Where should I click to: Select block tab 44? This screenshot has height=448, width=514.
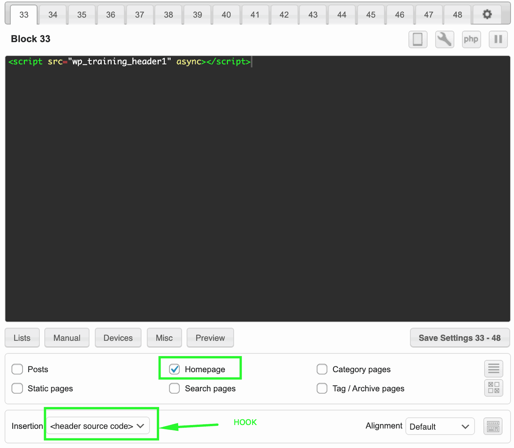coord(342,15)
